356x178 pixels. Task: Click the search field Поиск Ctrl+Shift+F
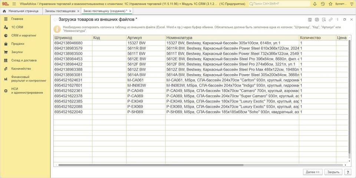point(279,4)
